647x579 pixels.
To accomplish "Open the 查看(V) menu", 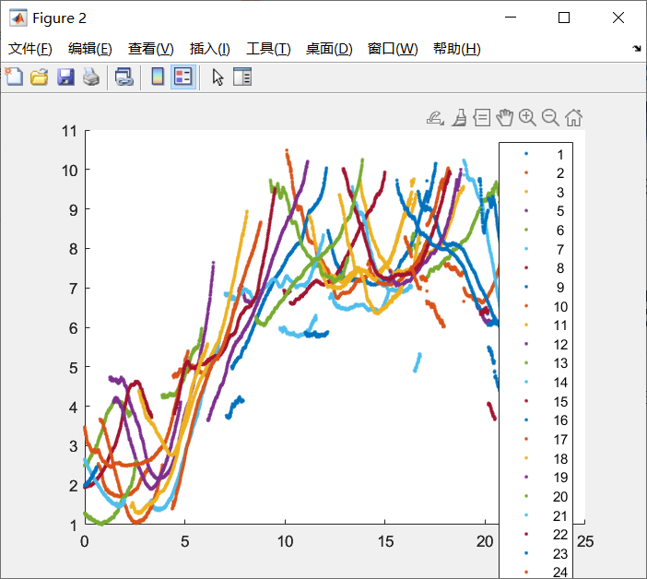I will point(150,49).
